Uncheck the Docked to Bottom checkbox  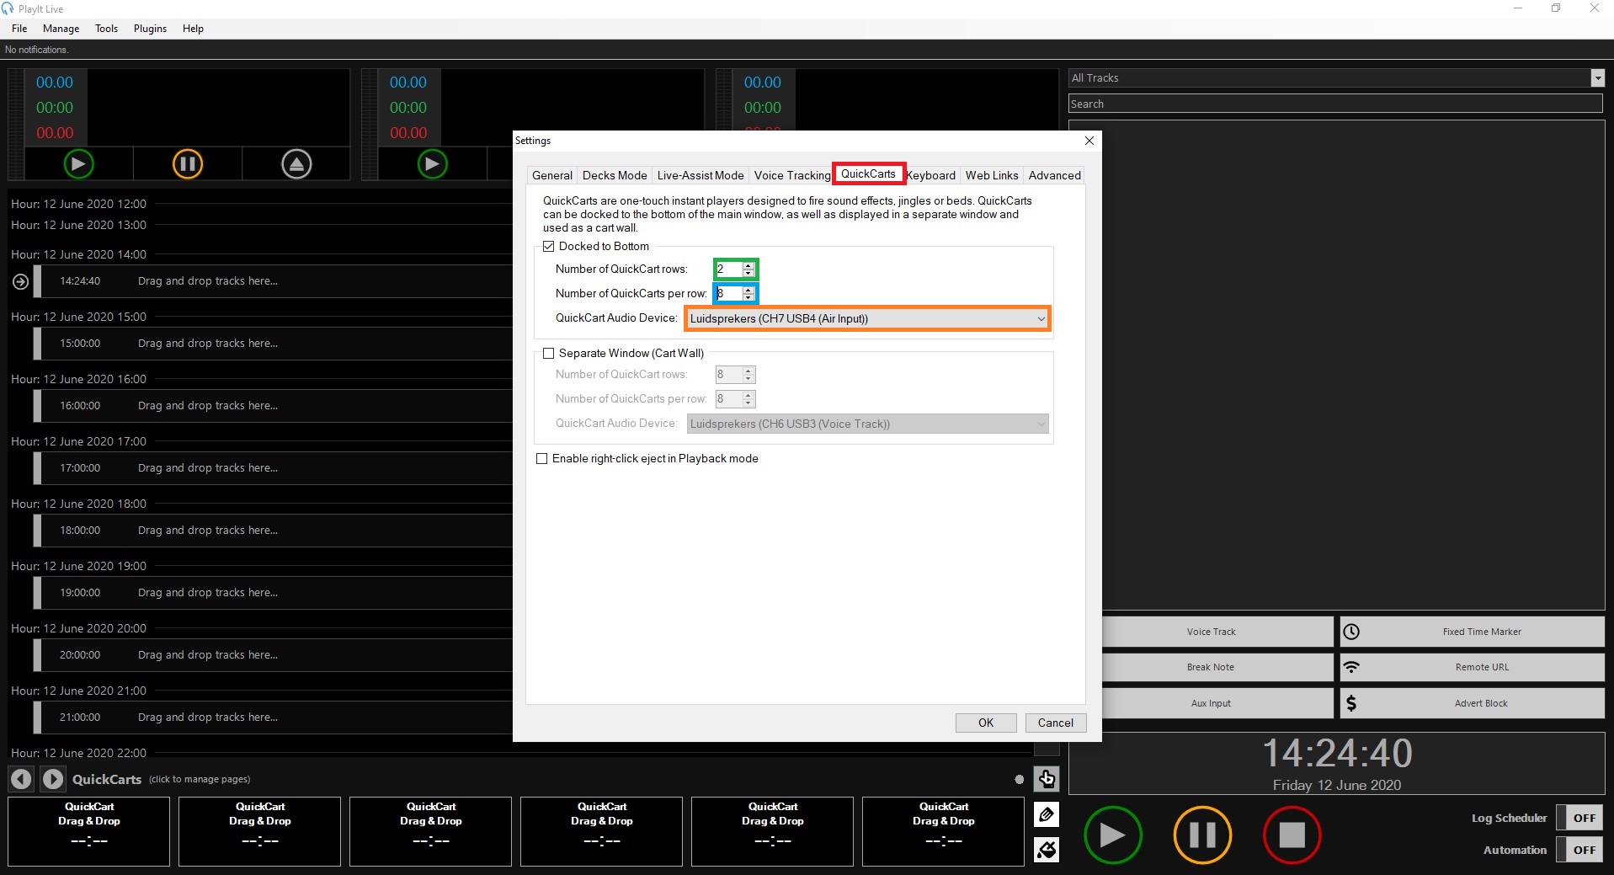pyautogui.click(x=549, y=247)
